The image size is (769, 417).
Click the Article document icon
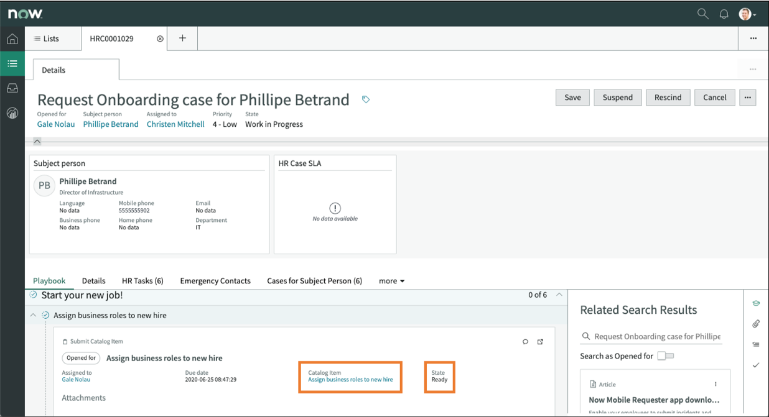coord(593,384)
